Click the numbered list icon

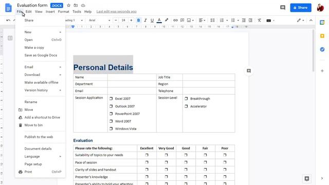[x=222, y=21]
